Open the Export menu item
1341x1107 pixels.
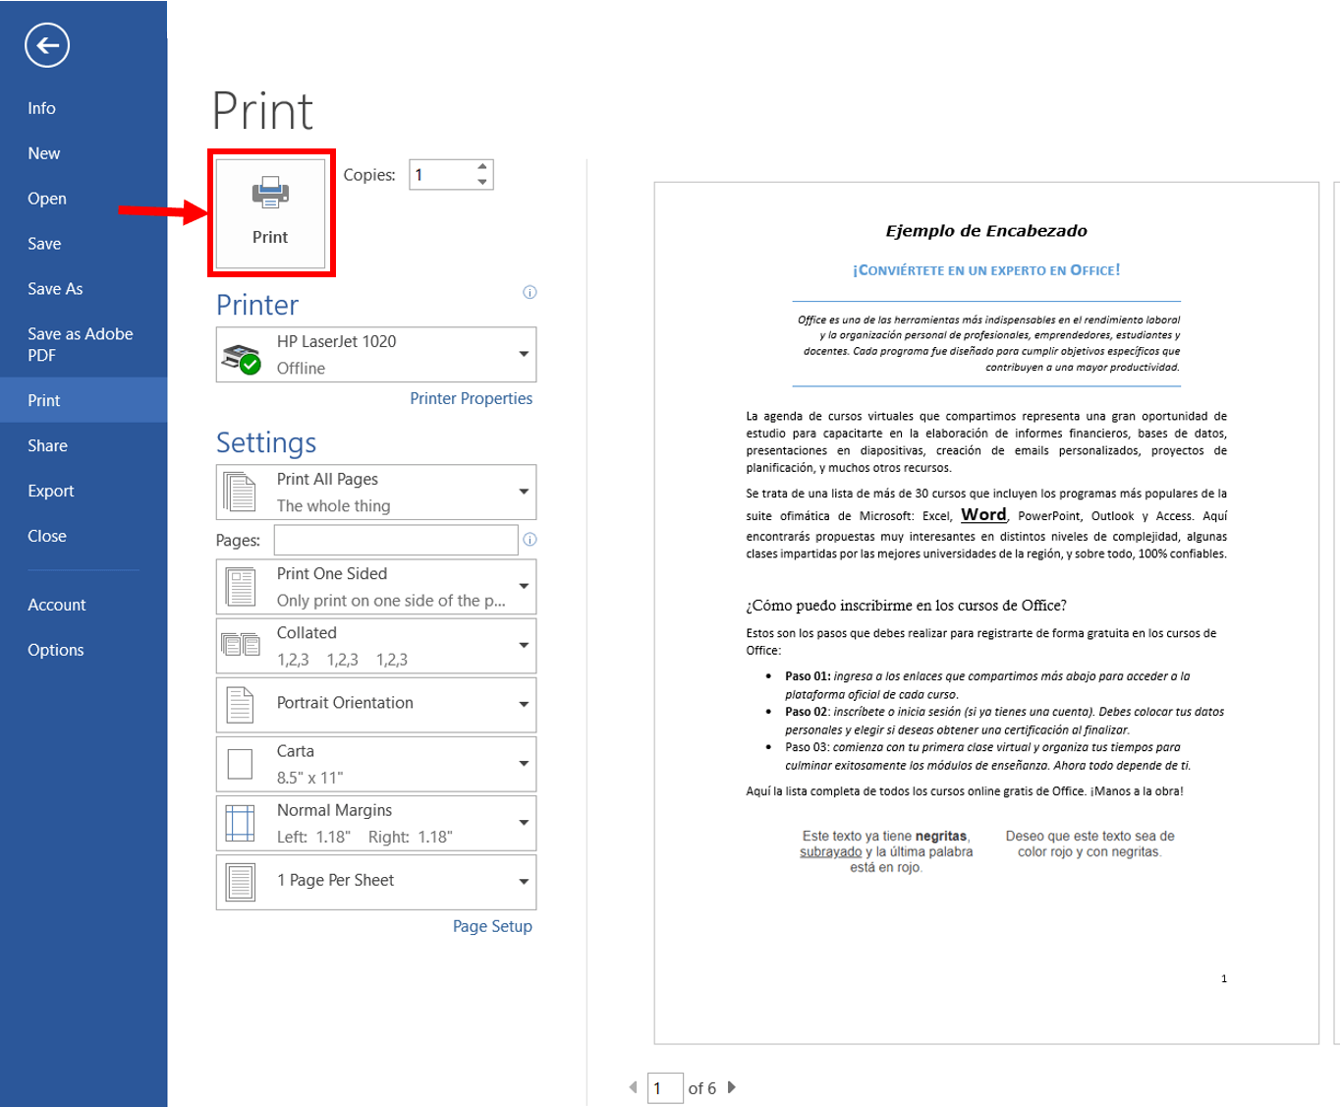pos(84,491)
